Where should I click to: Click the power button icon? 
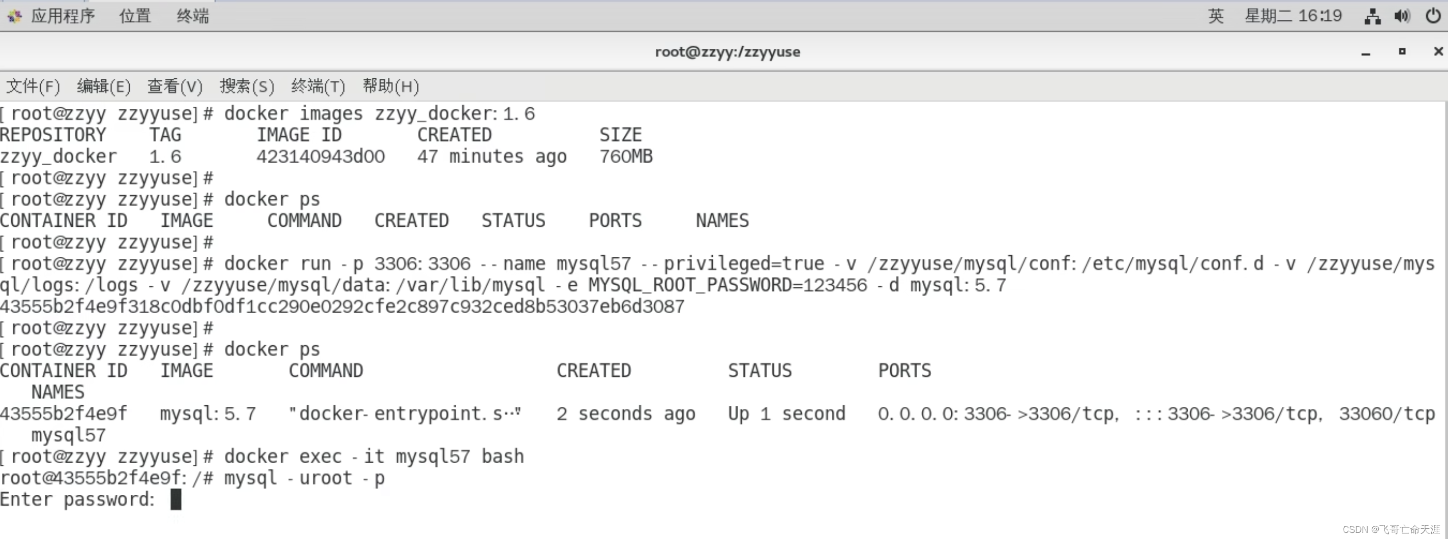pyautogui.click(x=1432, y=16)
